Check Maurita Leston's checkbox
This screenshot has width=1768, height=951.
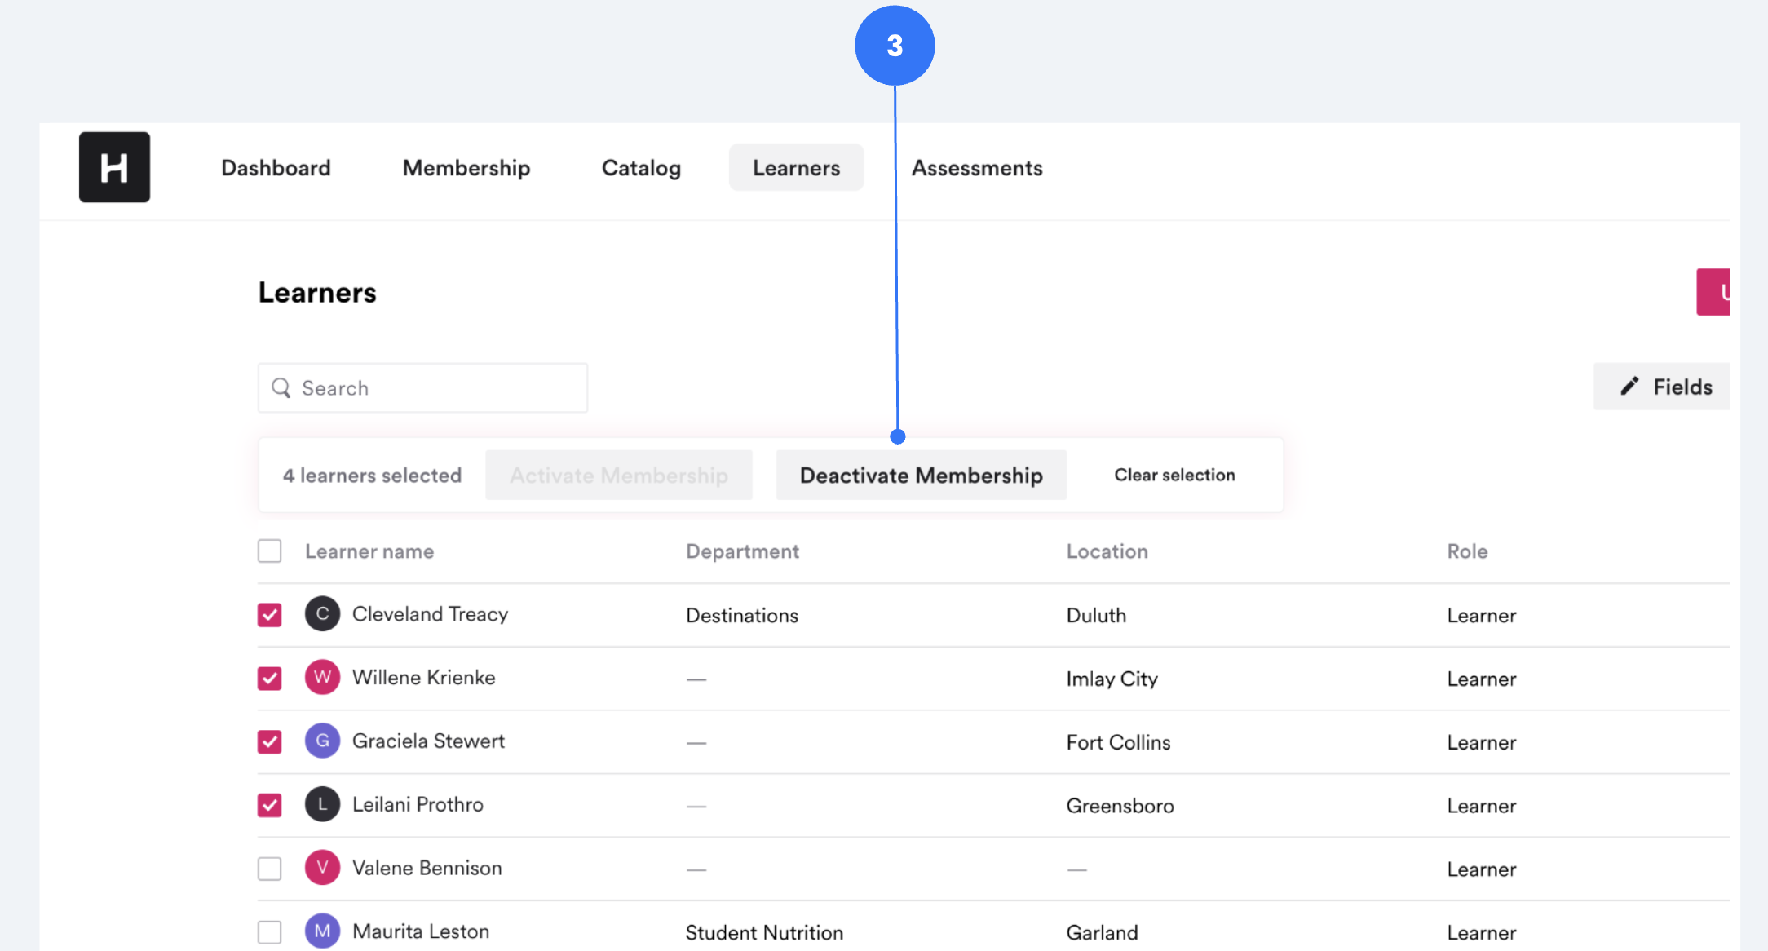pyautogui.click(x=270, y=932)
